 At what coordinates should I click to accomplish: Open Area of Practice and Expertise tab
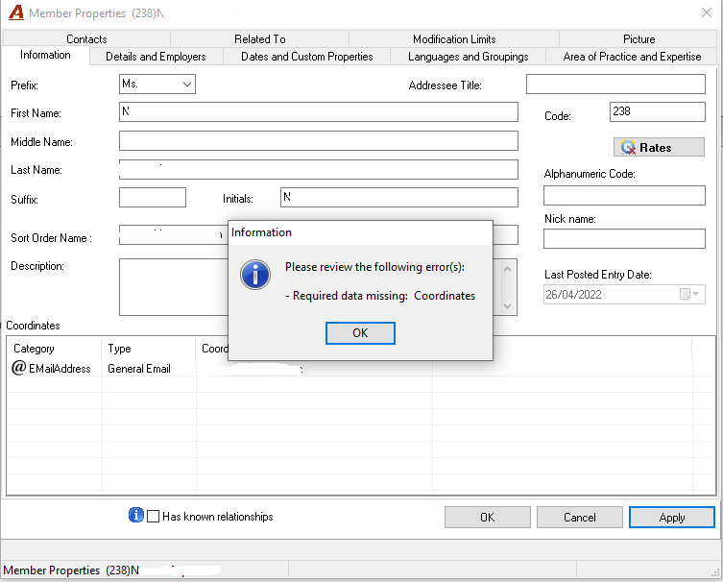(x=632, y=57)
